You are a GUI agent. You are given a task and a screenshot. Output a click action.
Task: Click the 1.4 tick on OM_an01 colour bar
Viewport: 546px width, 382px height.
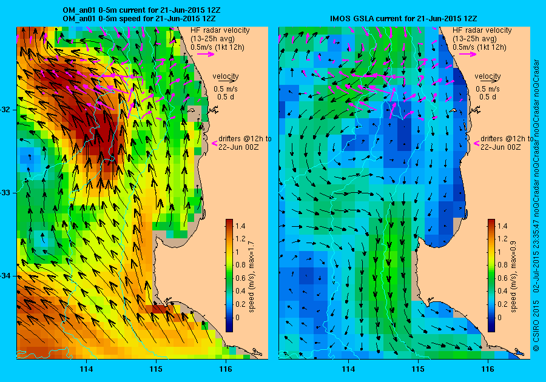[240, 226]
